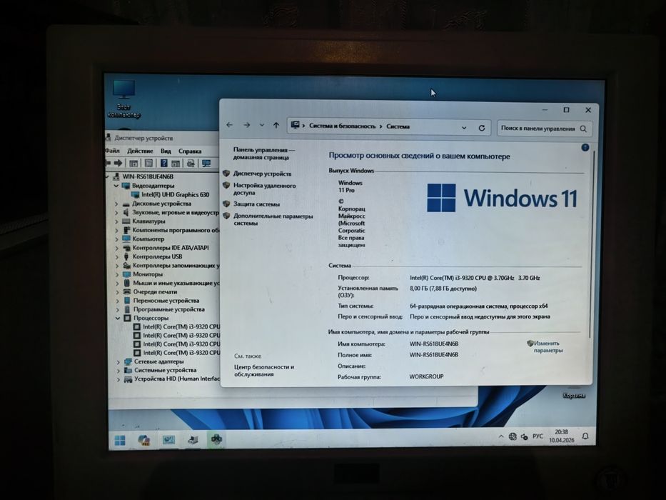This screenshot has height=500, width=666.
Task: Show hidden tray icons chevron
Action: coord(501,436)
